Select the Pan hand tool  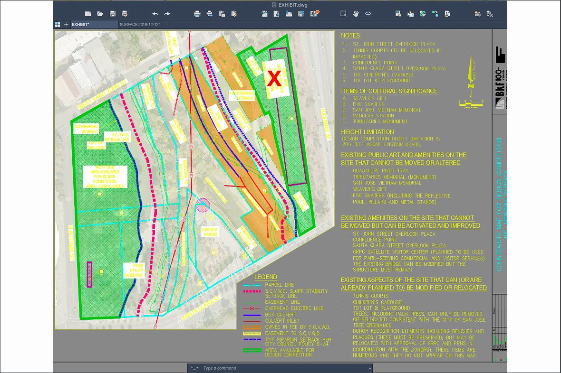[x=356, y=14]
